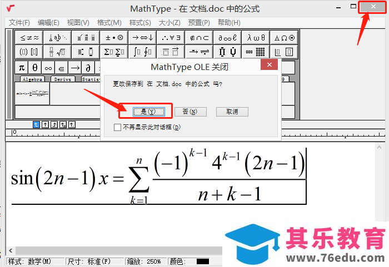Viewport: 389px width, 267px height.
Task: Check the 不再显示此对话框 checkbox
Action: coord(117,128)
